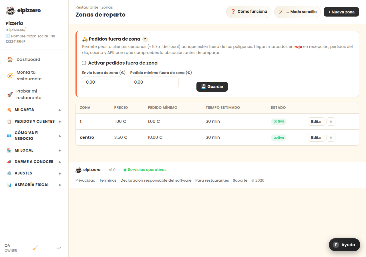Open the floating Ayuda help button

click(x=345, y=245)
